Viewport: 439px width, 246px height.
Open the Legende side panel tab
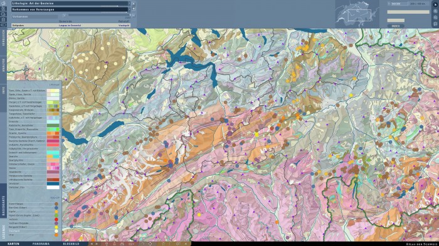point(3,232)
